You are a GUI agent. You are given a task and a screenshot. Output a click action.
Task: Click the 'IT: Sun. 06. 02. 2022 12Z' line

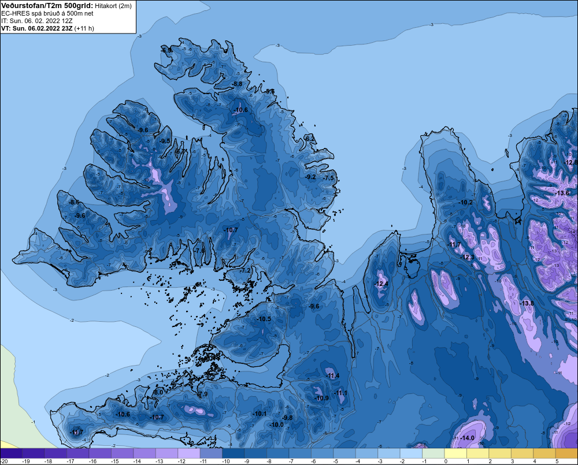click(37, 21)
